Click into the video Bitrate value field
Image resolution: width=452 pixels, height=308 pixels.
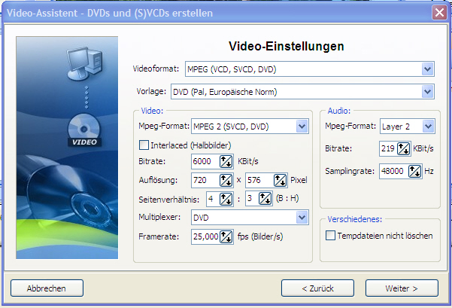coord(204,162)
